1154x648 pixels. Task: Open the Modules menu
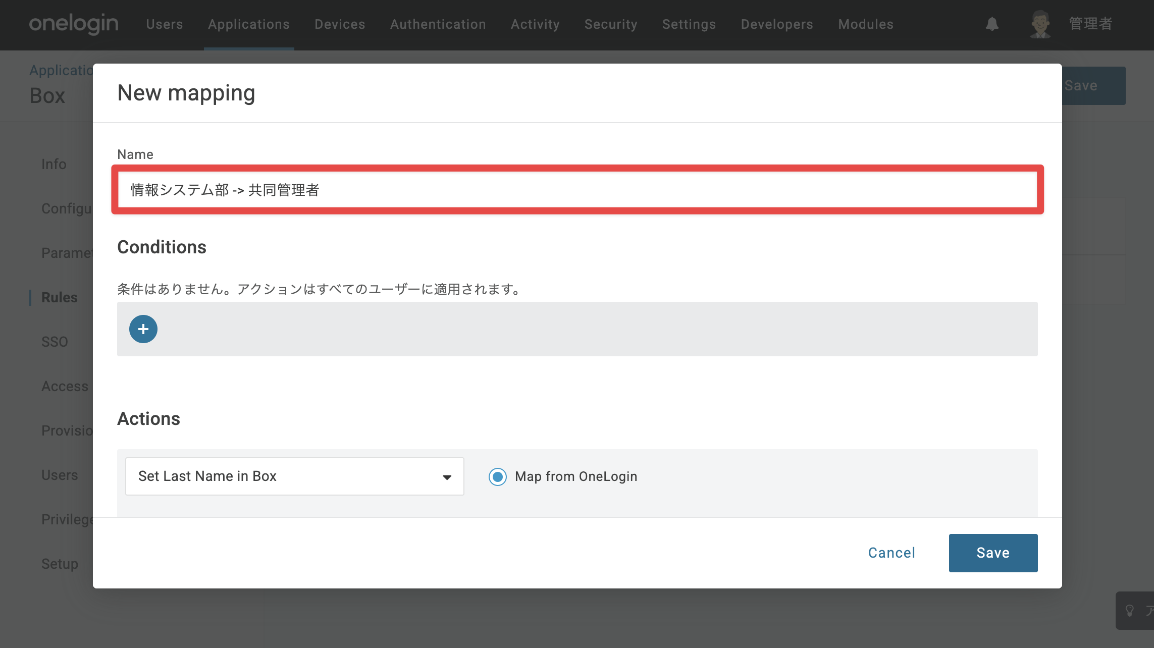tap(866, 24)
